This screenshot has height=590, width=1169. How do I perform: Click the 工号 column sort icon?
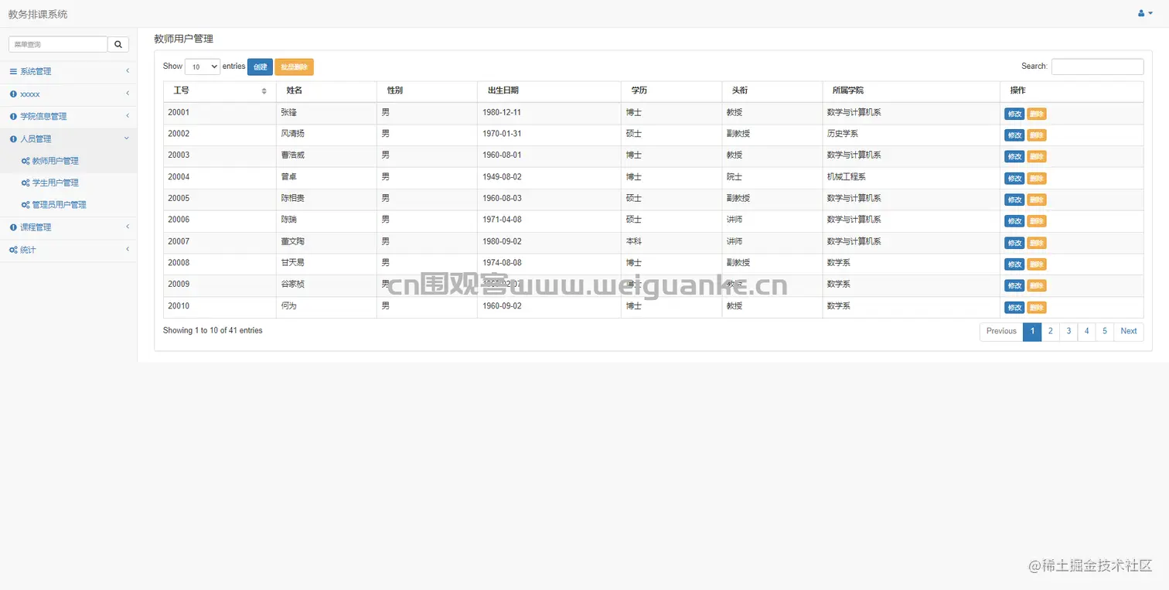(264, 91)
